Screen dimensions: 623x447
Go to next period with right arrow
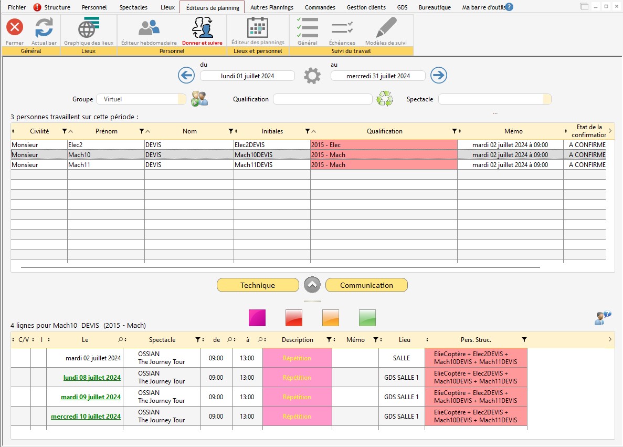439,76
